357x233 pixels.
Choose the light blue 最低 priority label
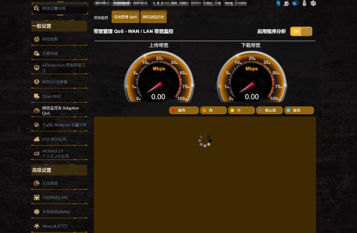coord(299,110)
